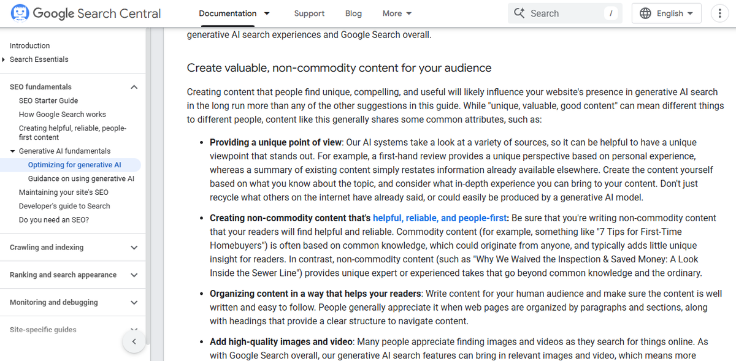Viewport: 736px width, 361px height.
Task: Expand the Ranking and search appearance section
Action: (134, 275)
